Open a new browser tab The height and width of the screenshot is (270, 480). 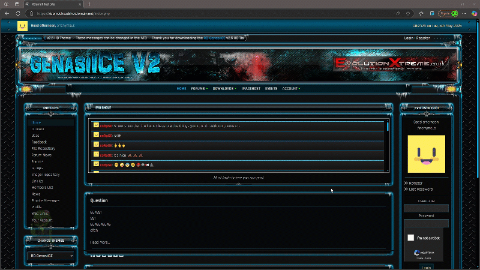89,4
